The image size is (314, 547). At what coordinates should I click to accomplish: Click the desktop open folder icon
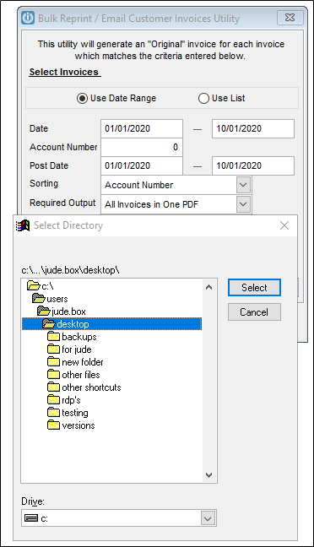(49, 324)
